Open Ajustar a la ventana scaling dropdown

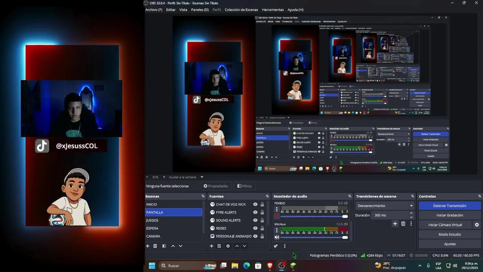click(x=186, y=177)
